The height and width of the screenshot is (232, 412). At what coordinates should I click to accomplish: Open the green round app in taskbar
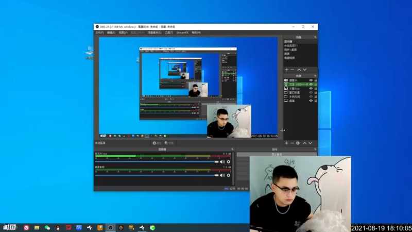point(152,228)
